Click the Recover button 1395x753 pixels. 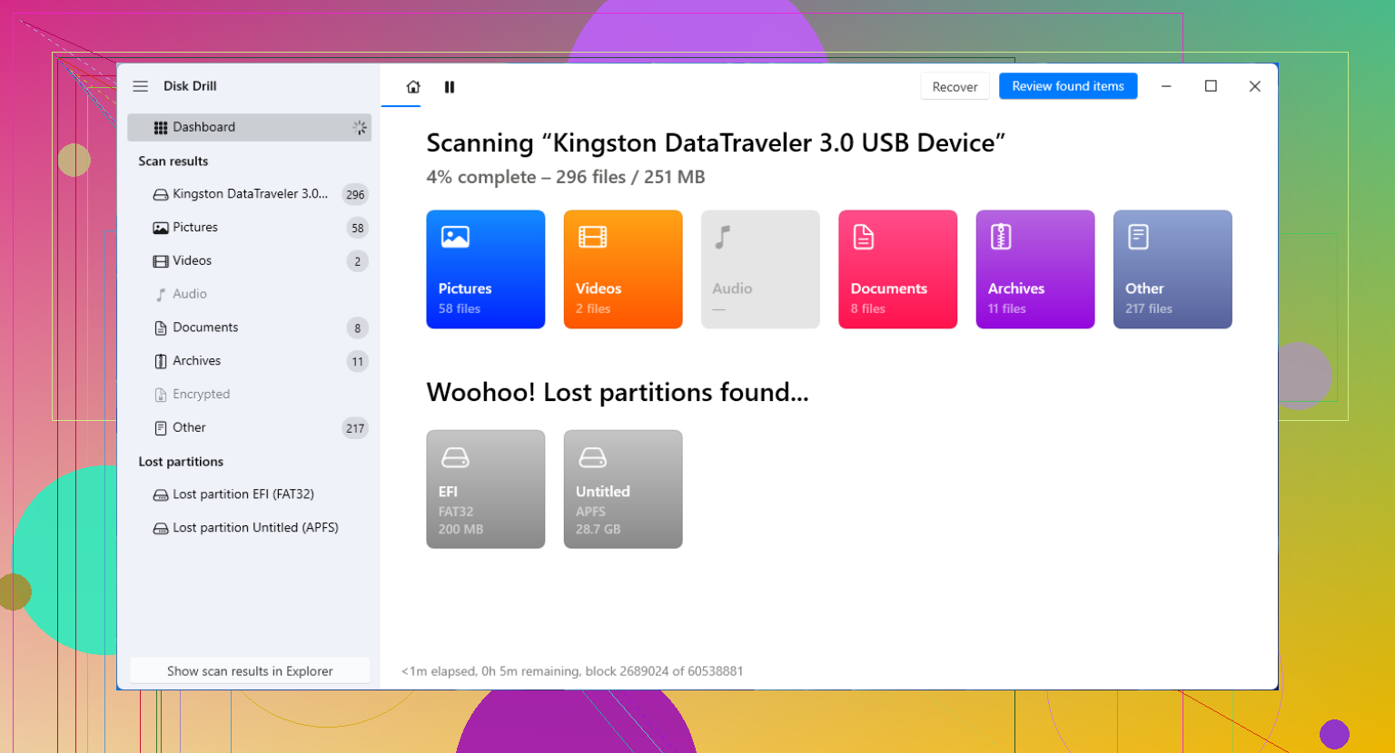955,87
